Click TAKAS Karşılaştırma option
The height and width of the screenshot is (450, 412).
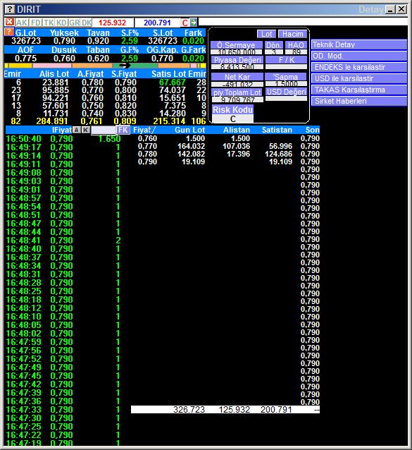point(359,90)
